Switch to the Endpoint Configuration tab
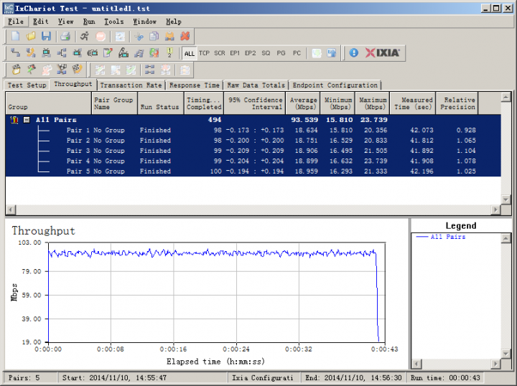The height and width of the screenshot is (386, 517). pos(335,85)
